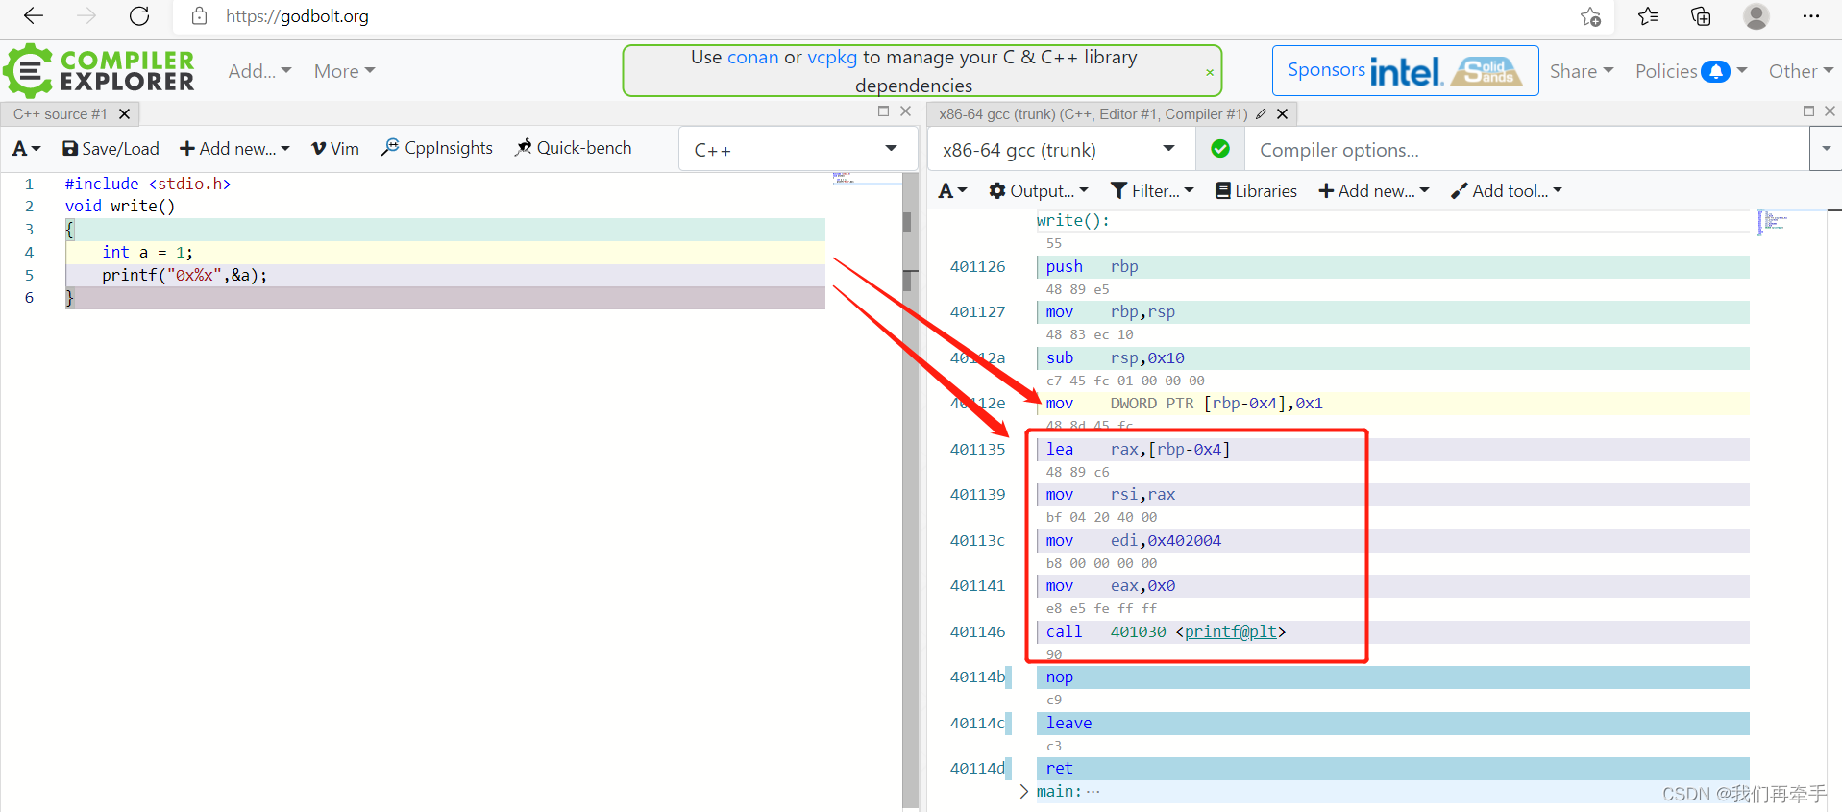Click the printf@plt link in assembly
1842x812 pixels.
(x=1231, y=631)
